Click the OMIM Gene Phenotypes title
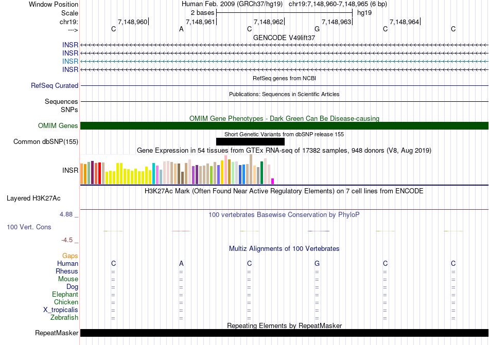Viewport: 489px width, 345px height. point(284,118)
